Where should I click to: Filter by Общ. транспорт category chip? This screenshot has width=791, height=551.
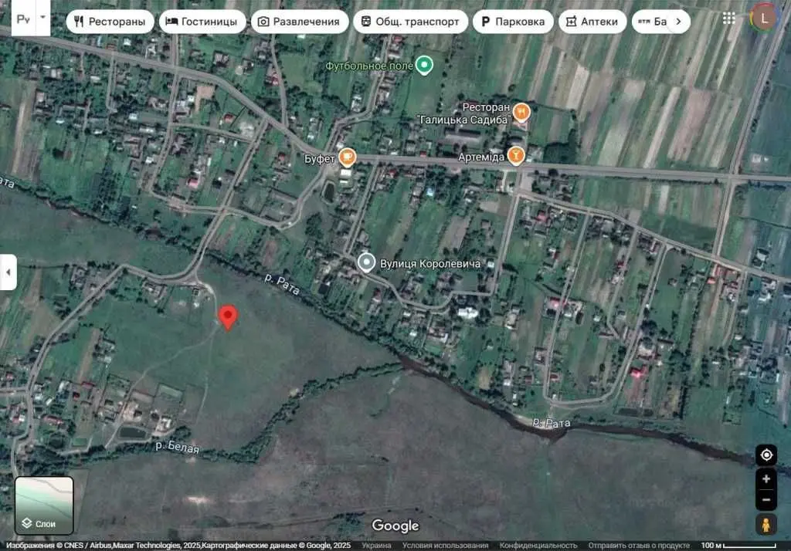tap(411, 22)
